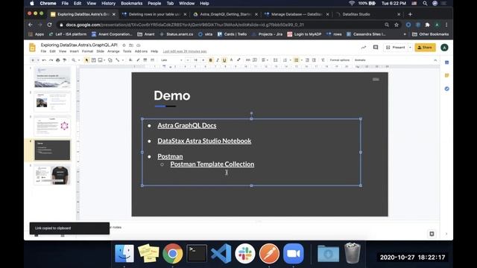This screenshot has width=477, height=268.
Task: Toggle the numbered list button
Action: pyautogui.click(x=285, y=60)
